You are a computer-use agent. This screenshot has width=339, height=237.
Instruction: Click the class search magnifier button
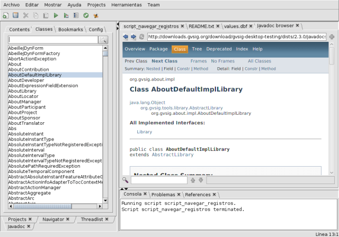104,40
